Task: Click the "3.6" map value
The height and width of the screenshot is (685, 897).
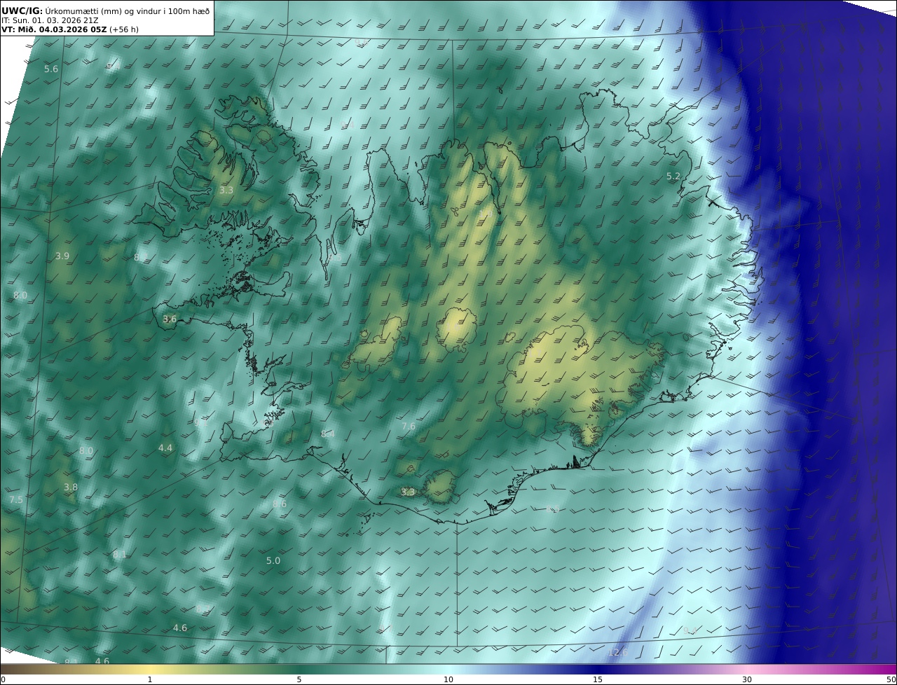Action: click(170, 319)
